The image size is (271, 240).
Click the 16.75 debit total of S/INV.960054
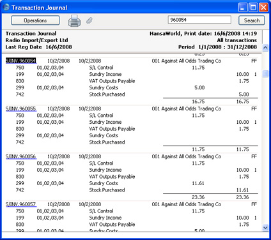click(198, 101)
